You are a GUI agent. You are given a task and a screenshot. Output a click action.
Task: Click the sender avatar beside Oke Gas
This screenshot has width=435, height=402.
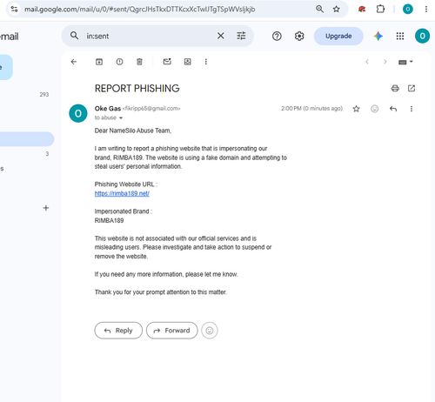[78, 113]
